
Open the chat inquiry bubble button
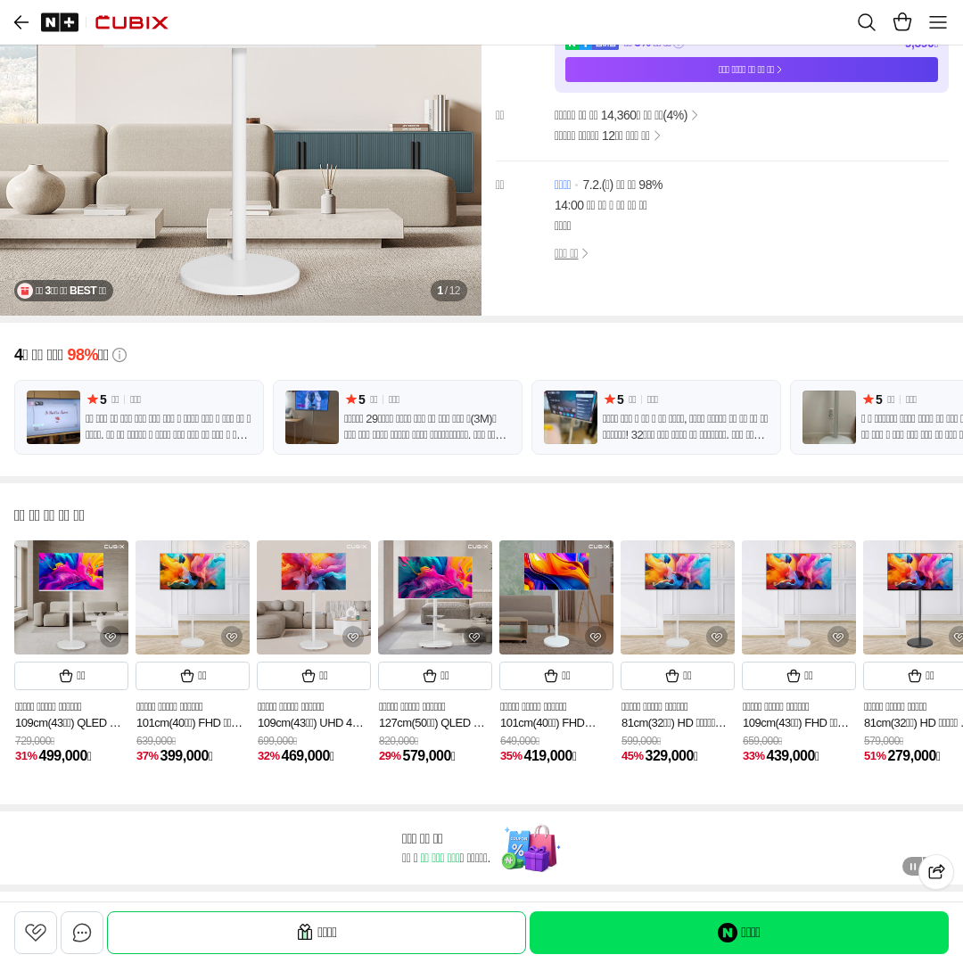(x=82, y=933)
